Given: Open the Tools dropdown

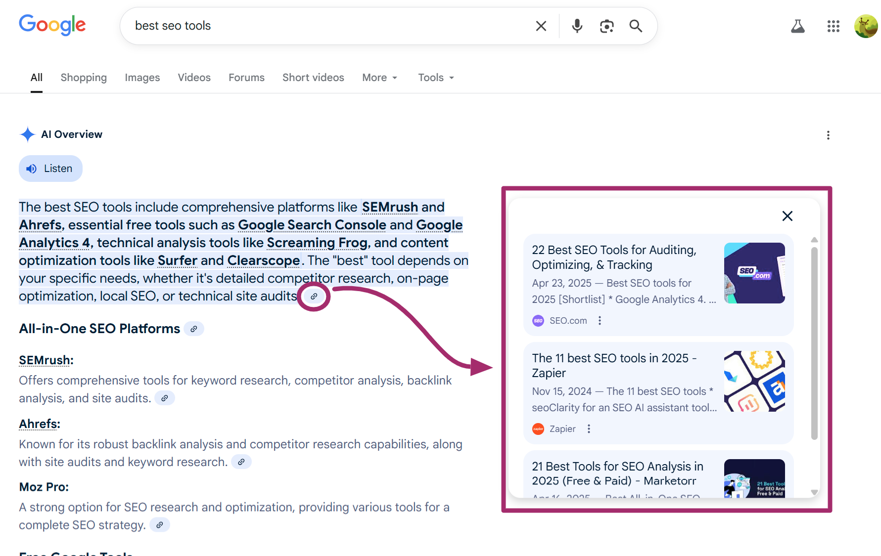Looking at the screenshot, I should (436, 78).
